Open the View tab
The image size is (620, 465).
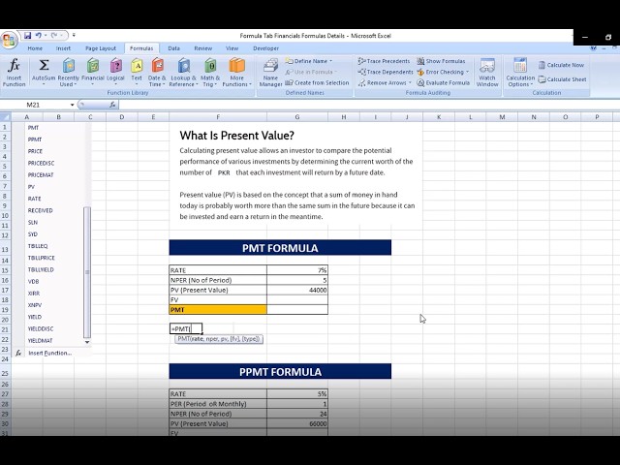pyautogui.click(x=232, y=48)
